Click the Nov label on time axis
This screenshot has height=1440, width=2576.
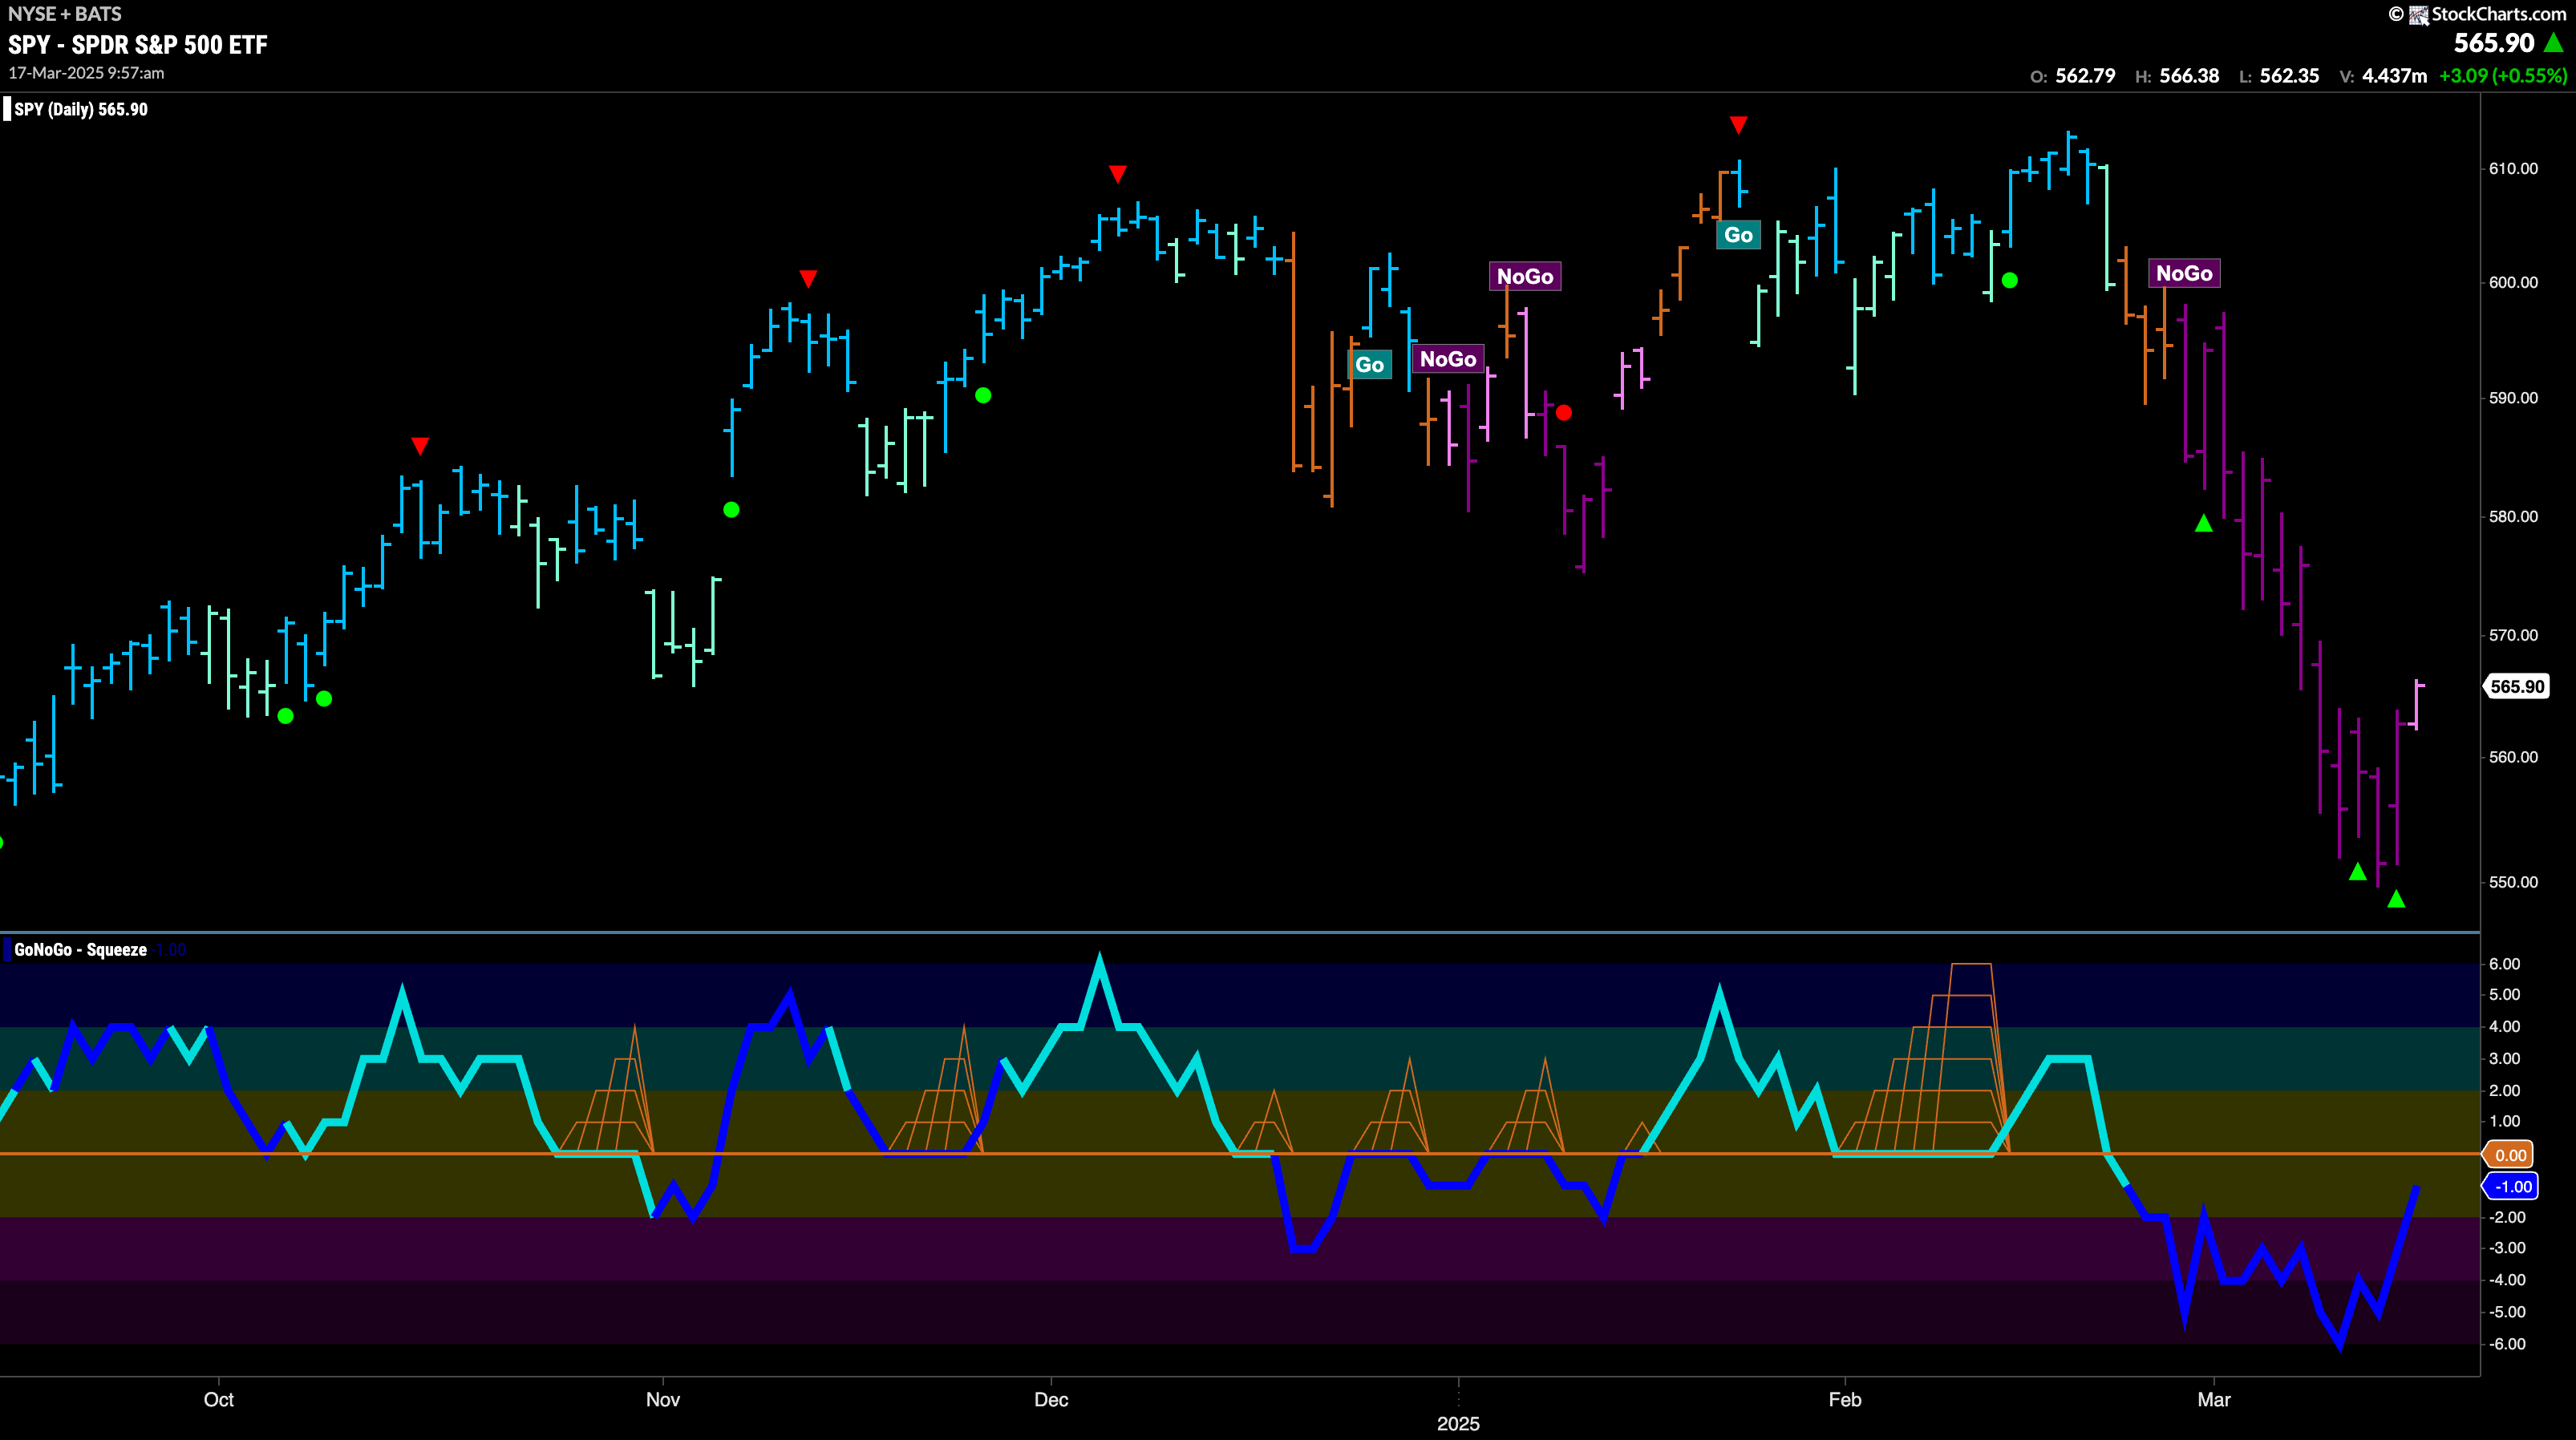pos(662,1399)
